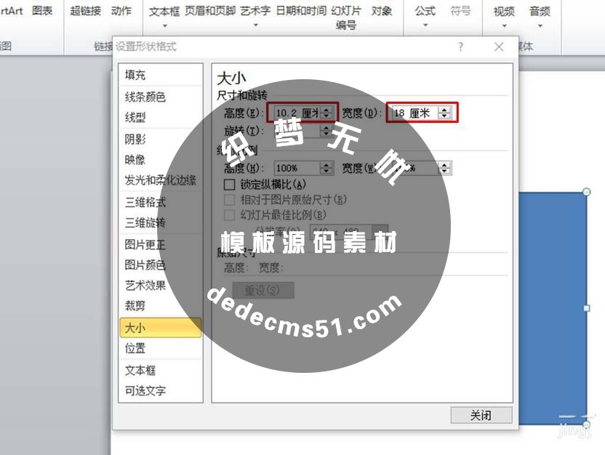Expand the 音频 dropdown menu
The height and width of the screenshot is (455, 605).
[540, 24]
